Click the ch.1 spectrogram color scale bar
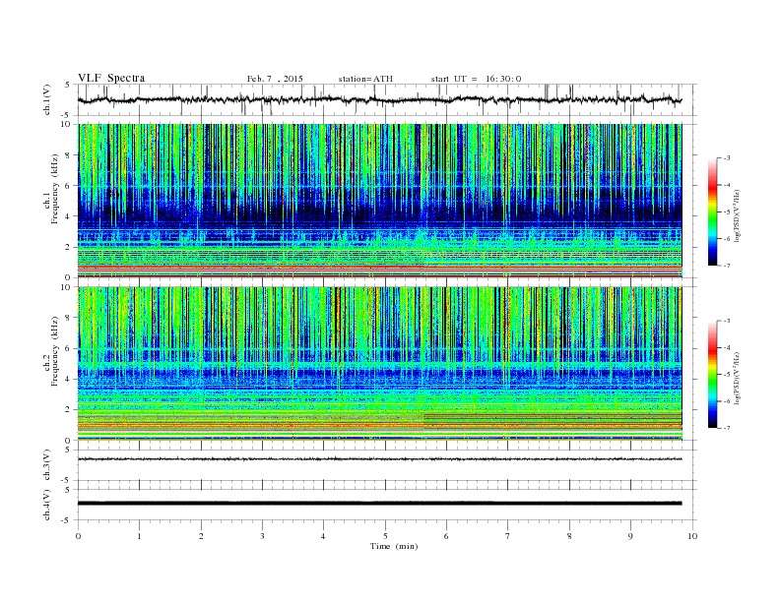This screenshot has height=602, width=780. pyautogui.click(x=712, y=211)
